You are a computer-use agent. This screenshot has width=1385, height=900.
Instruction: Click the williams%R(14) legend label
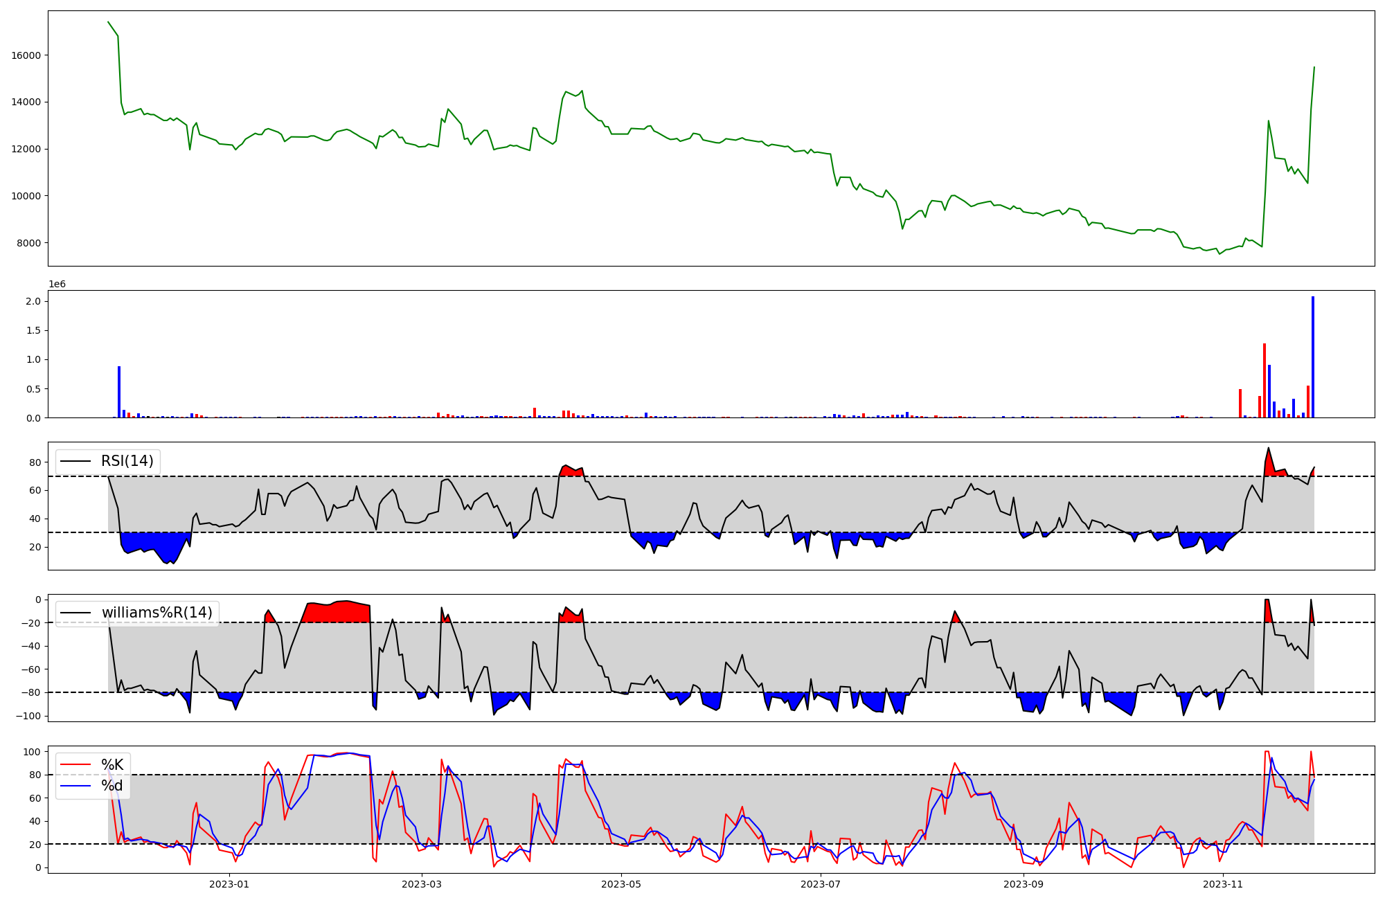[x=157, y=613]
